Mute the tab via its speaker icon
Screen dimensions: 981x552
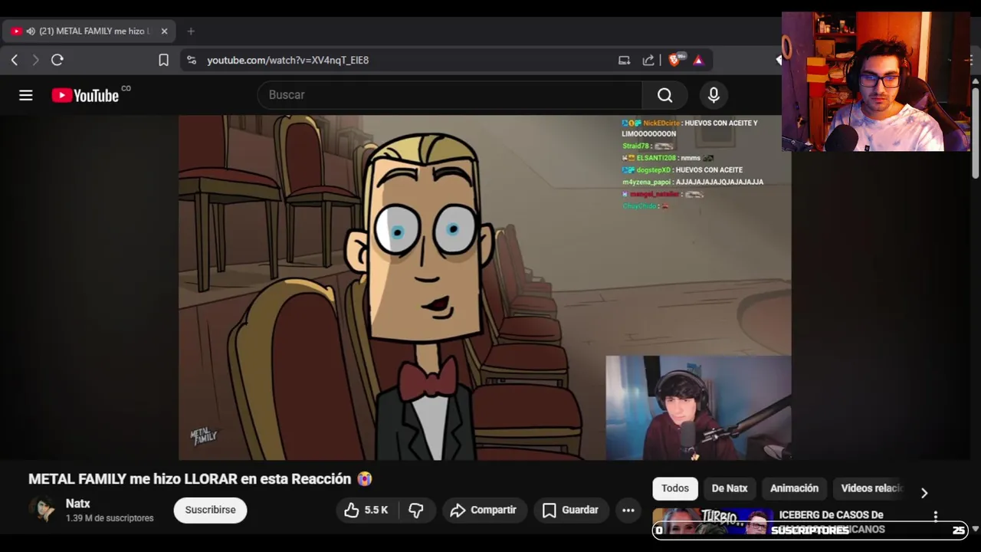[31, 31]
